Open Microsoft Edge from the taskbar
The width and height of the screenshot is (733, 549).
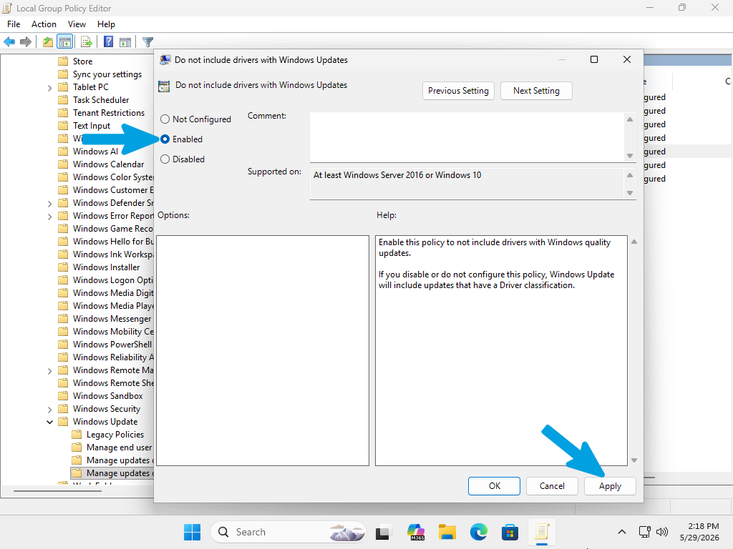point(479,532)
